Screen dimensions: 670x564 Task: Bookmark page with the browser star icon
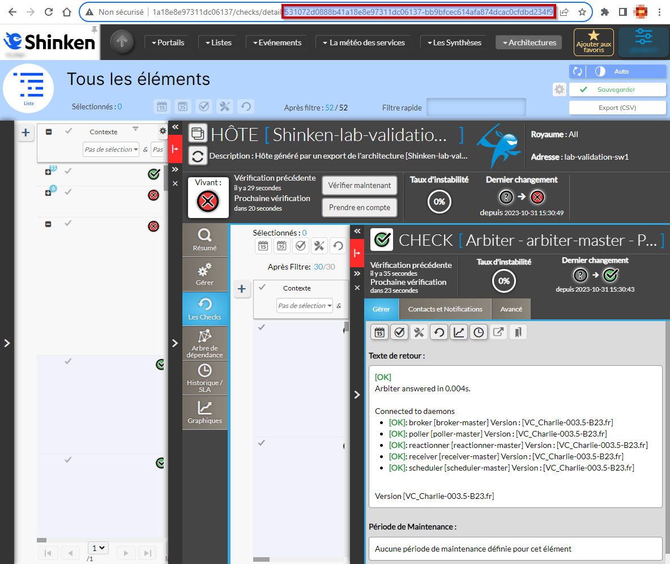tap(582, 12)
